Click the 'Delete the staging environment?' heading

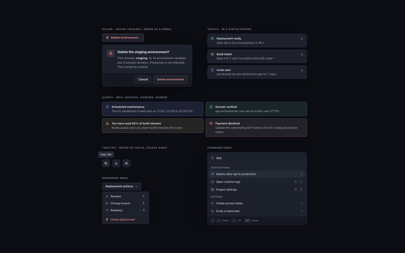click(143, 52)
